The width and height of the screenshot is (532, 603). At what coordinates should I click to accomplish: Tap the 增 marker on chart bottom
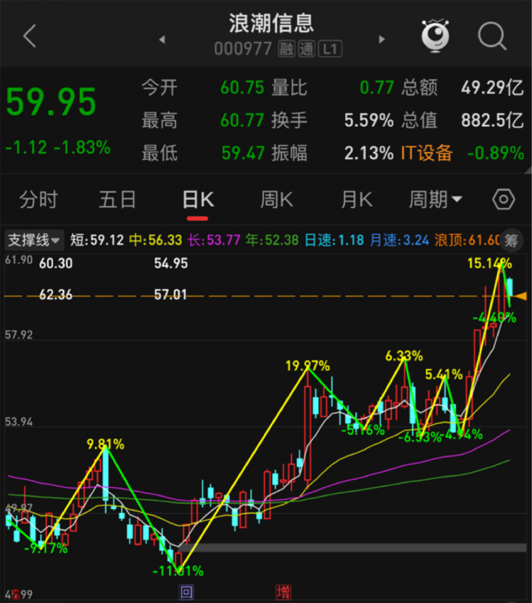(283, 592)
